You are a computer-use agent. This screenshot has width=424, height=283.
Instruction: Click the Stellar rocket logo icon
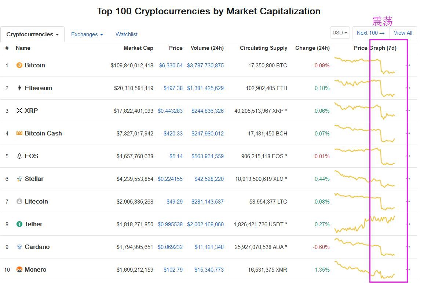pos(19,179)
